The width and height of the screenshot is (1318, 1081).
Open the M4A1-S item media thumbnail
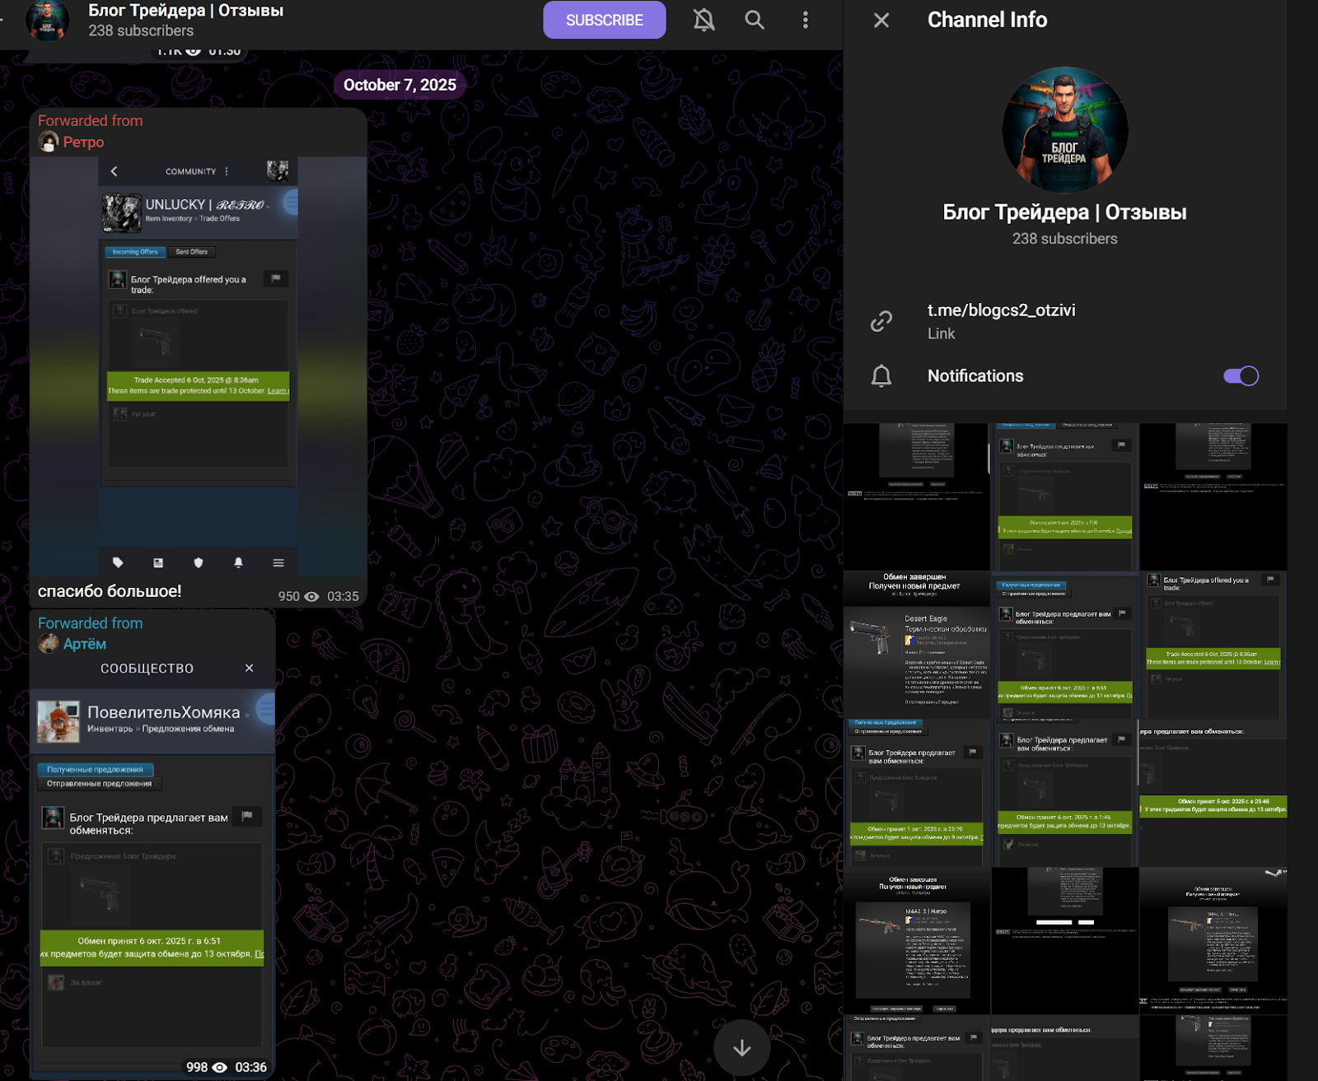[916, 940]
